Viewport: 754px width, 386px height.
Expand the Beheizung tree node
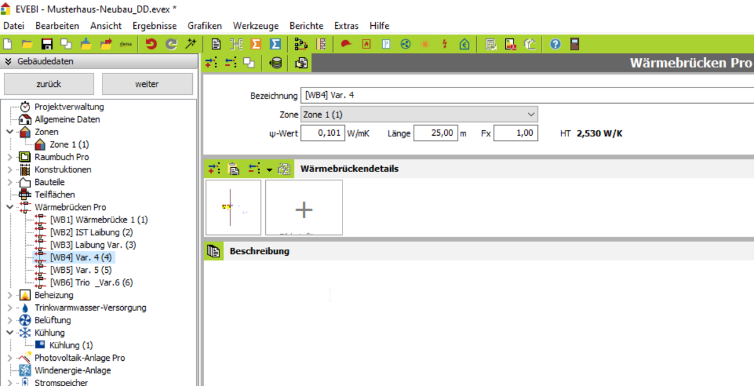click(9, 295)
